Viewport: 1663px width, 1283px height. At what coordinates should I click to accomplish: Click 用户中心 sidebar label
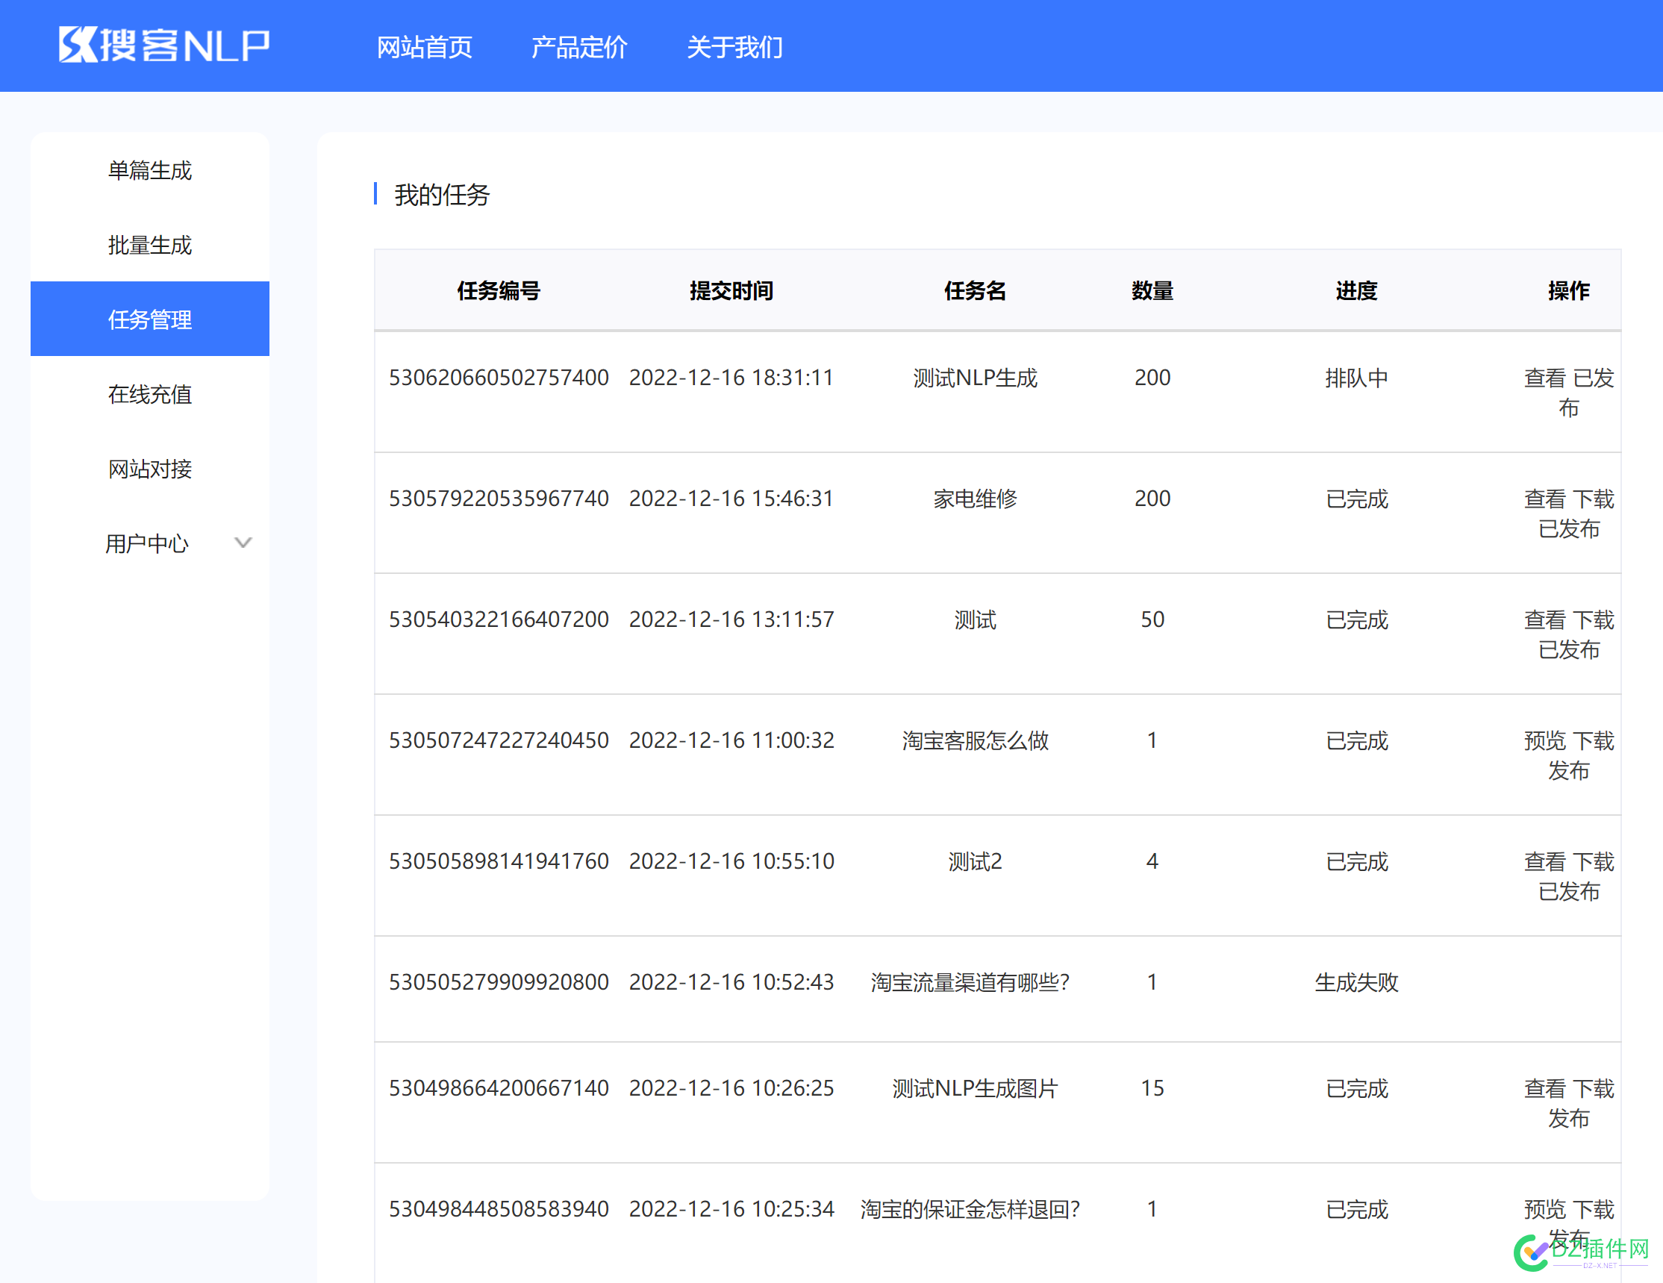coord(147,543)
